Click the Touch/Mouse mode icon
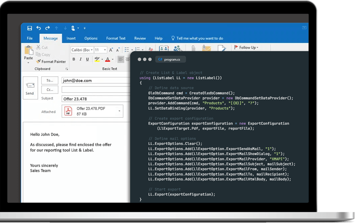 click(x=73, y=28)
